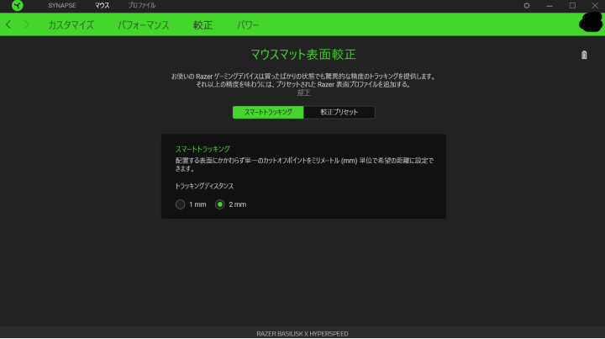Click the green スマートトラッキング section title

coord(203,149)
